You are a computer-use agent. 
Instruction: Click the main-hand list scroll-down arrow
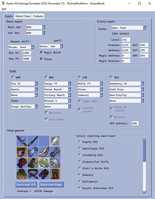coord(144,192)
